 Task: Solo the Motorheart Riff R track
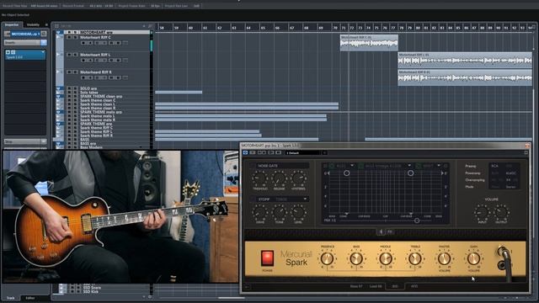coord(75,72)
